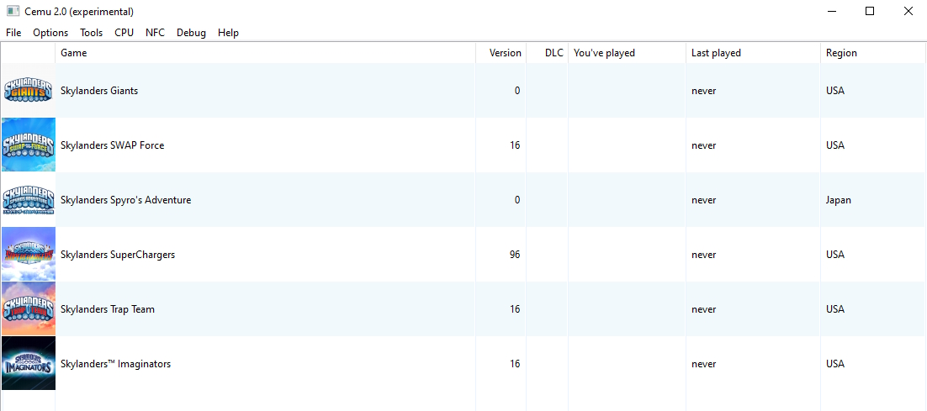Select the Skylanders Trap Team title text

[108, 308]
